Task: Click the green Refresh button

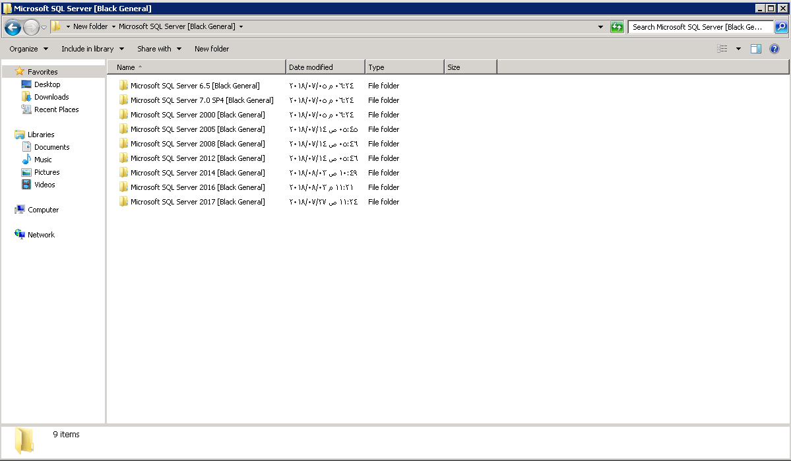Action: 617,27
